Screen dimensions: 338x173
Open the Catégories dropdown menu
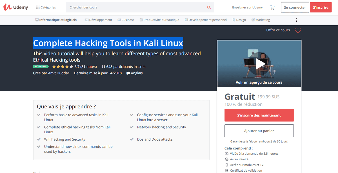click(46, 7)
